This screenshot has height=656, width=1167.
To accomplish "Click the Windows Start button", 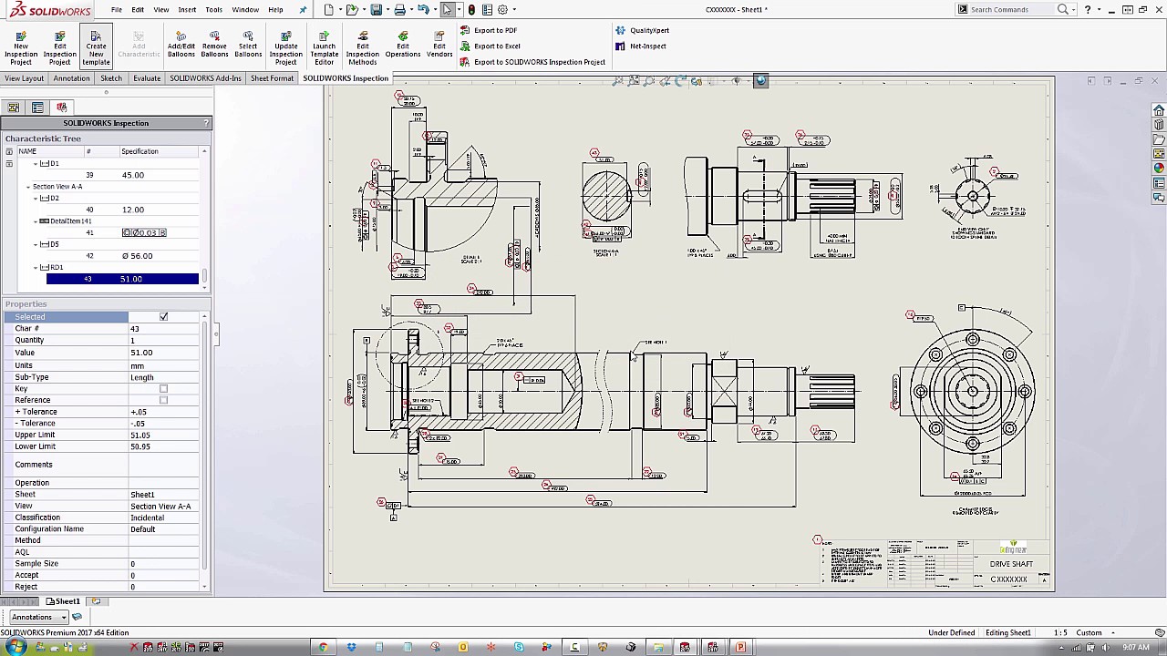I will tap(15, 647).
